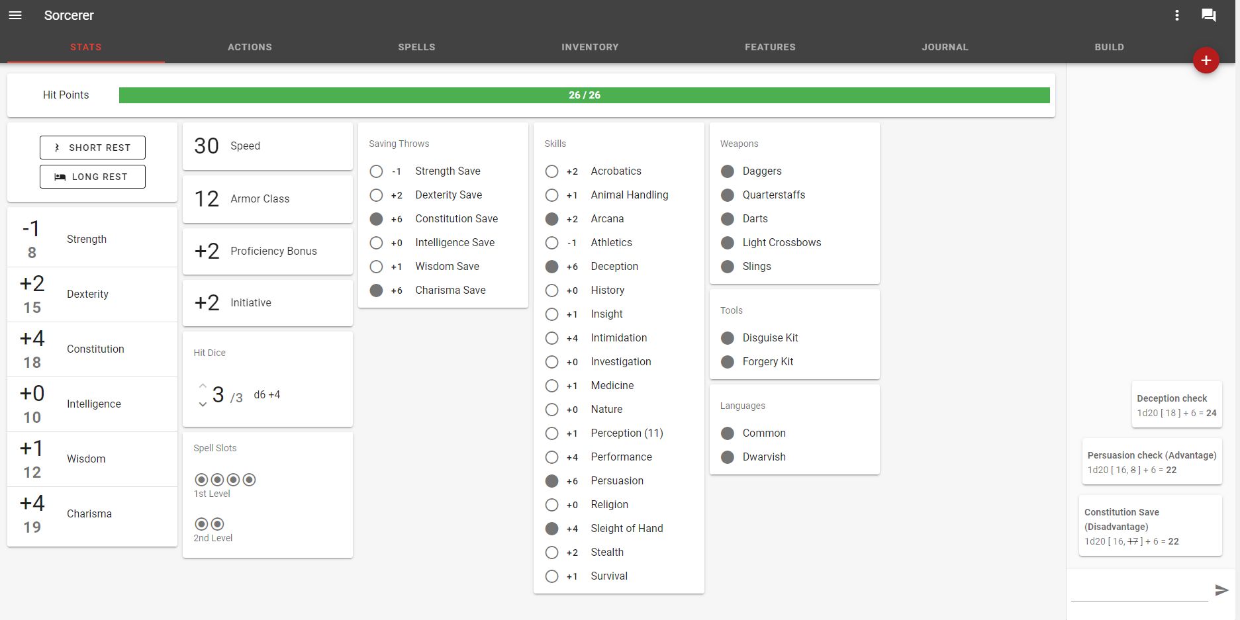This screenshot has width=1240, height=620.
Task: Open the hamburger navigation menu
Action: tap(15, 15)
